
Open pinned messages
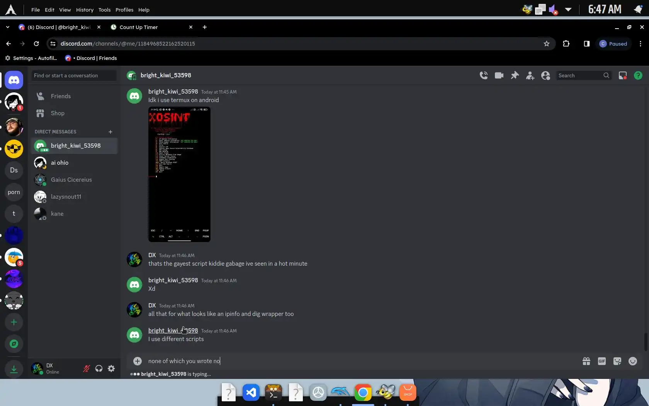coord(515,75)
